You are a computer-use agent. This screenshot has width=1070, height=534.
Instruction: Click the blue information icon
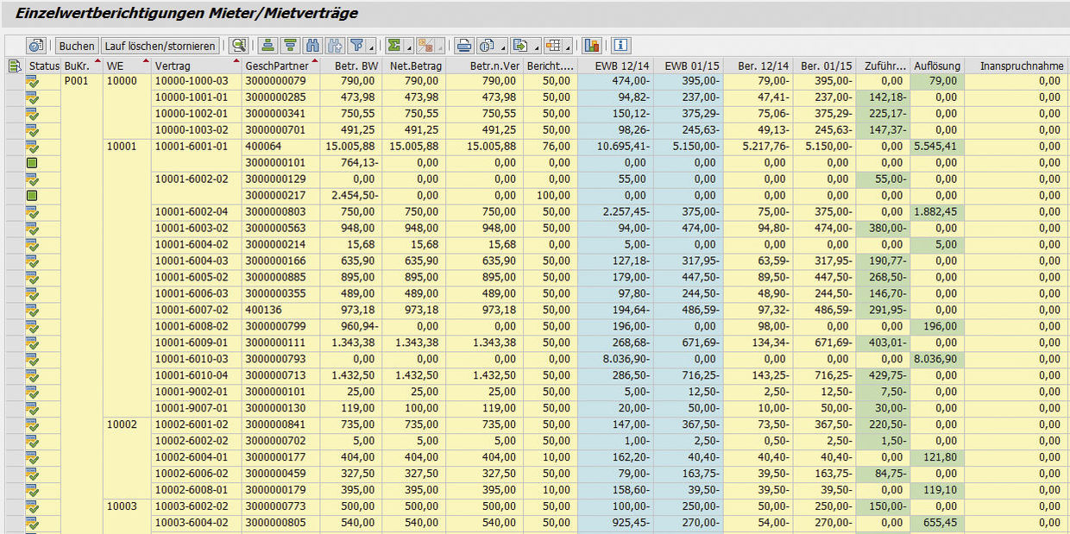coord(620,46)
